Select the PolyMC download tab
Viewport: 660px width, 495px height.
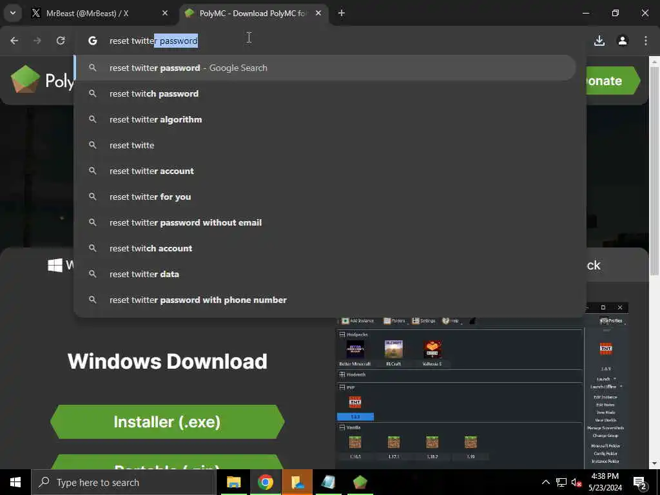coord(254,14)
